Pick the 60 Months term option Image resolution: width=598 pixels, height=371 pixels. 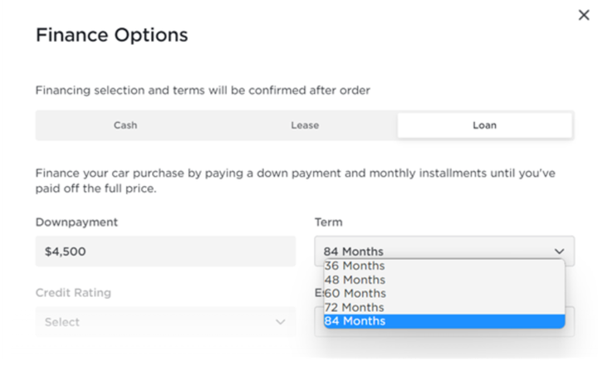tap(444, 294)
